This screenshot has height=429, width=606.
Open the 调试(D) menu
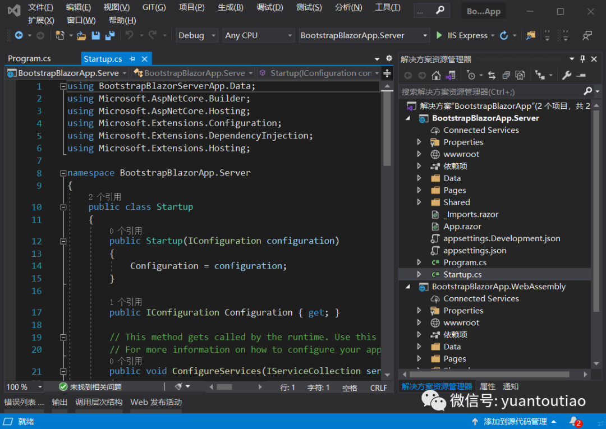(270, 7)
